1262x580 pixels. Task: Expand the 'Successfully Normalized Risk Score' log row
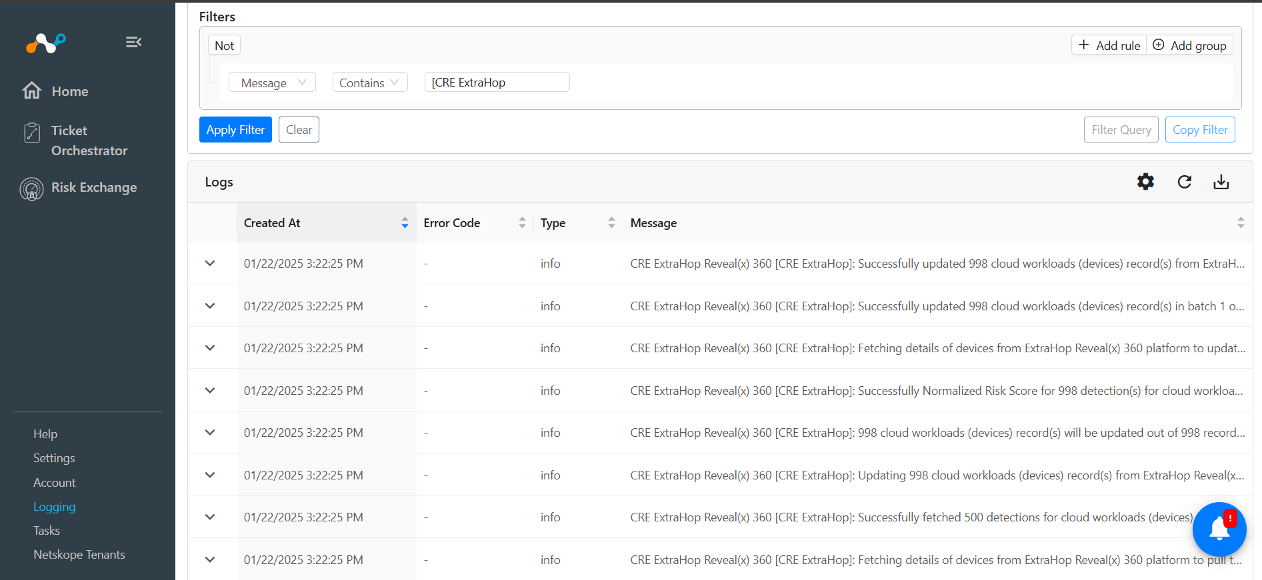tap(210, 390)
